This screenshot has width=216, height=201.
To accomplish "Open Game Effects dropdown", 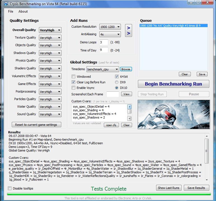I will [50, 84].
